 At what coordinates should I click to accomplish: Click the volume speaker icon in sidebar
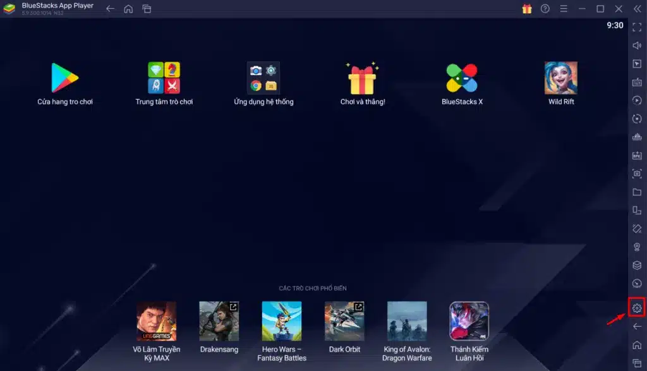point(637,46)
